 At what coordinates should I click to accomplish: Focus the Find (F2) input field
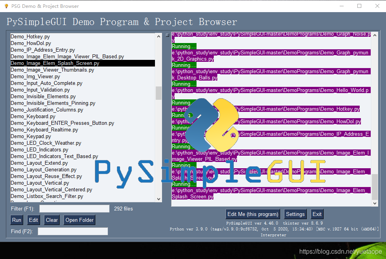point(73,231)
